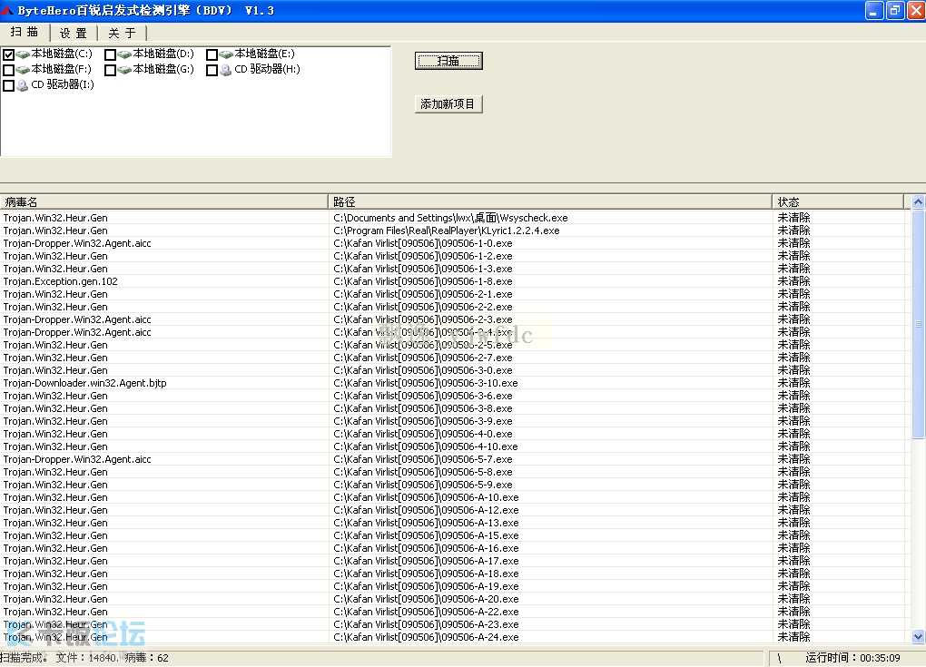This screenshot has height=667, width=926.
Task: Click the Local Disk (G:) drive icon
Action: click(x=124, y=70)
